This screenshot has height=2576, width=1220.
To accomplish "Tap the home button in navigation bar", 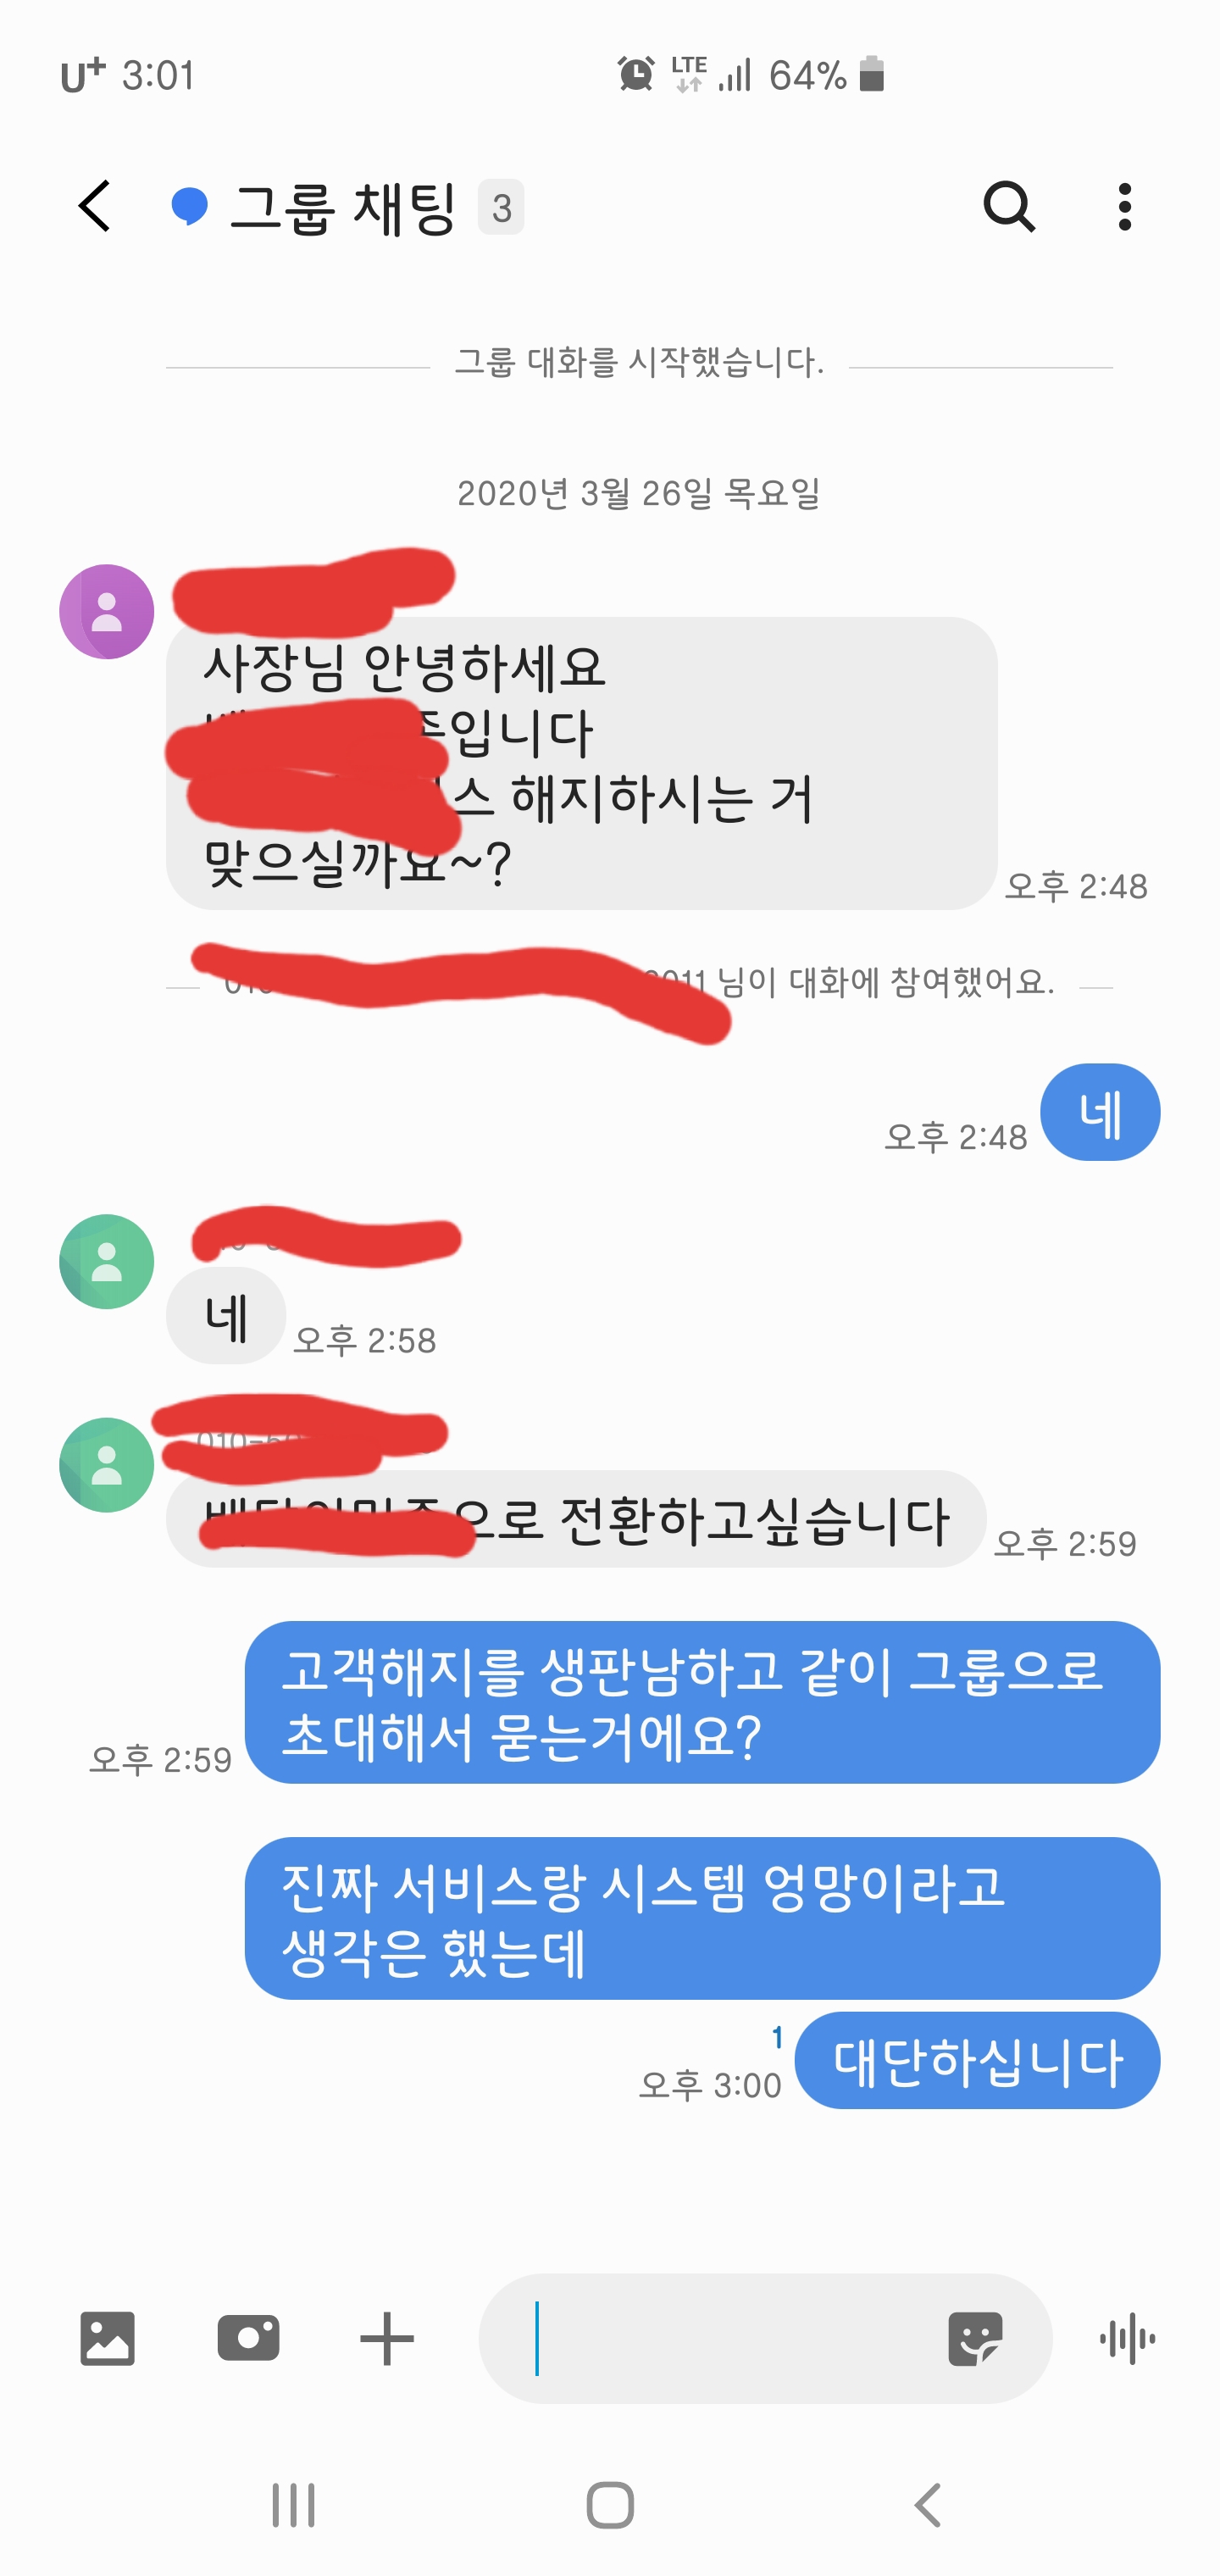I will (610, 2505).
